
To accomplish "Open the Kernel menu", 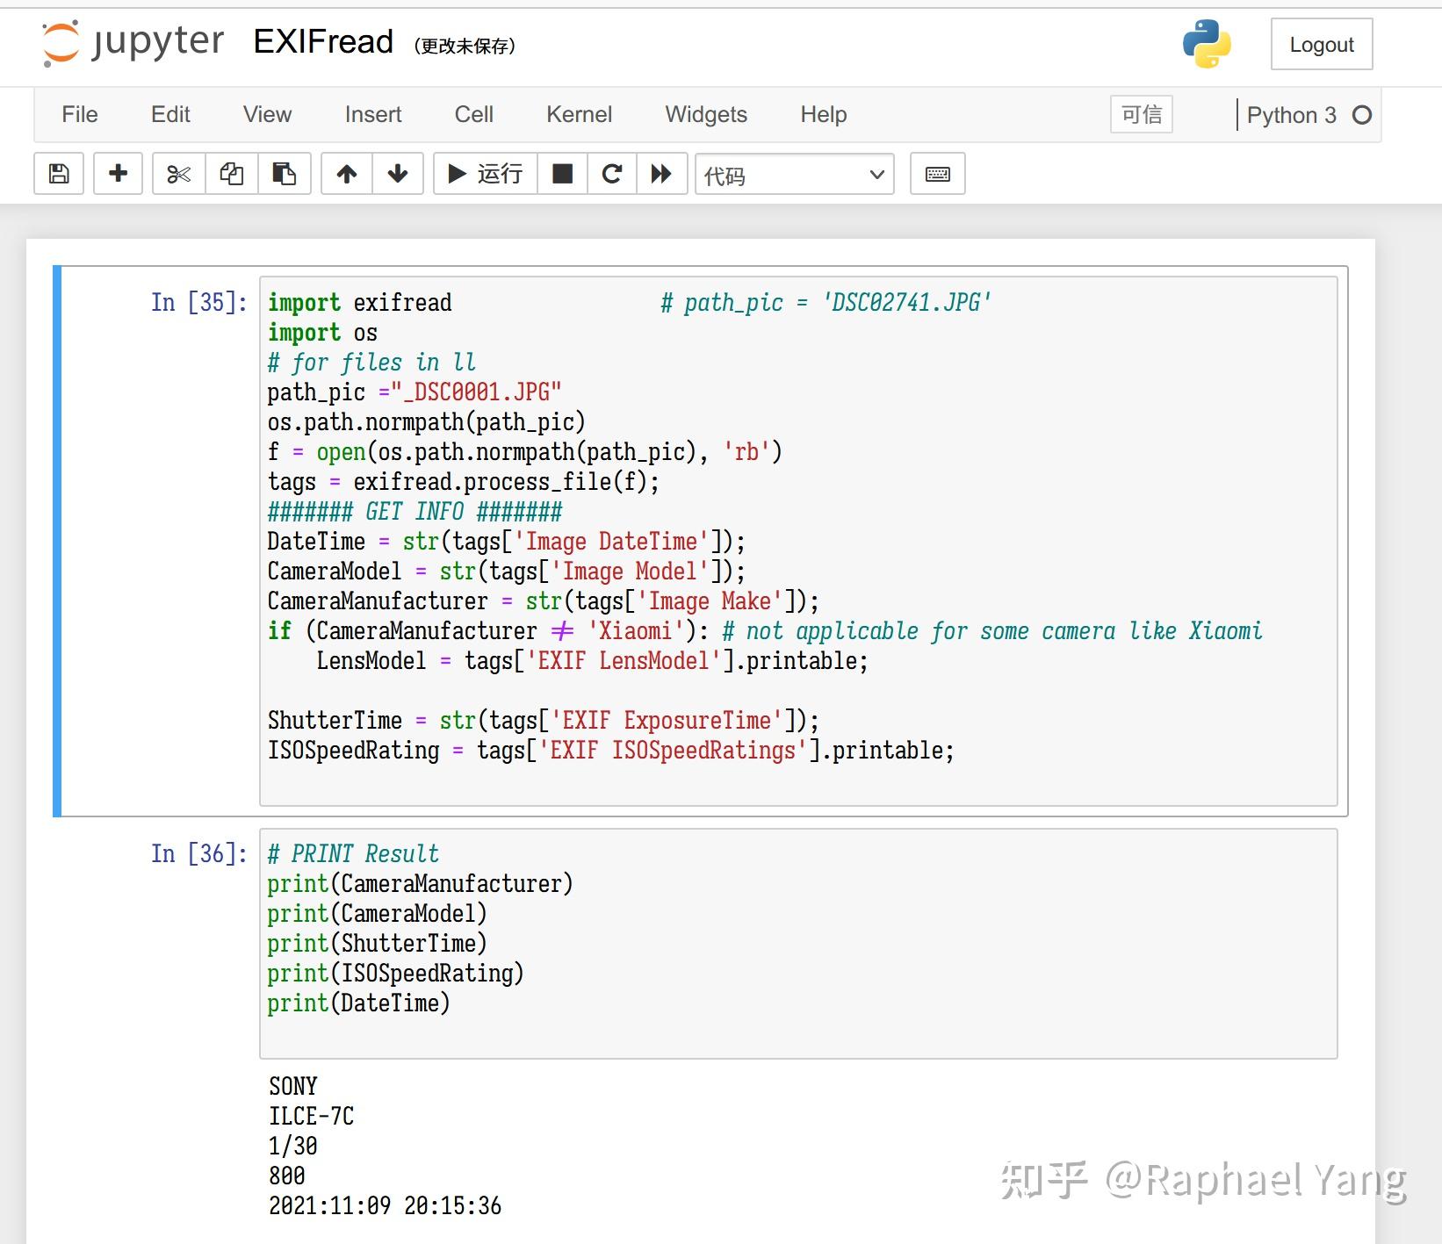I will [579, 114].
